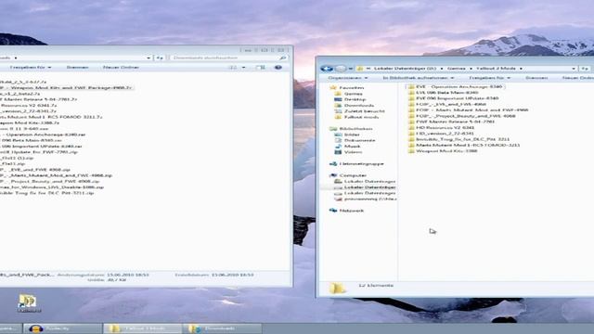Open the 'Bilder' library

pos(352,135)
